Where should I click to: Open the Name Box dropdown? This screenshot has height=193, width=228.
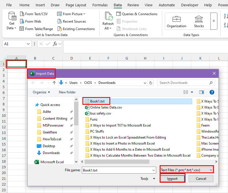click(x=28, y=44)
